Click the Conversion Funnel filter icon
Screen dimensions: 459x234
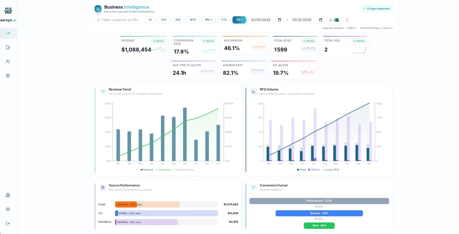(x=254, y=187)
